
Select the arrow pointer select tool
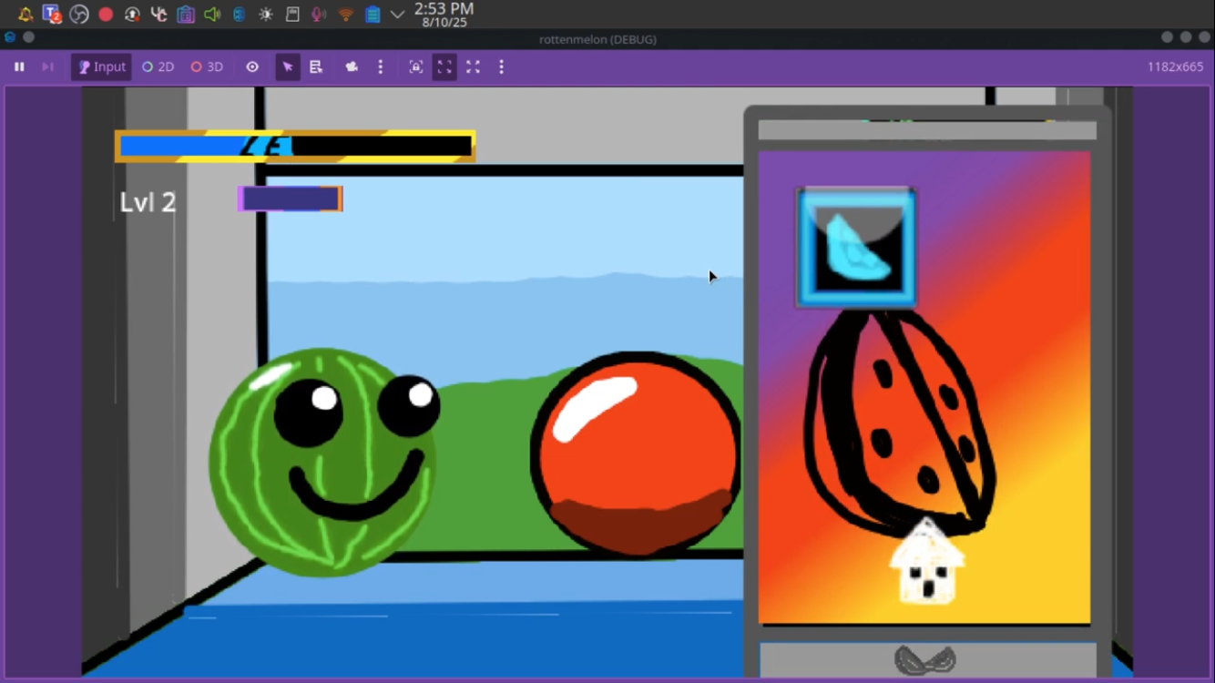(288, 67)
